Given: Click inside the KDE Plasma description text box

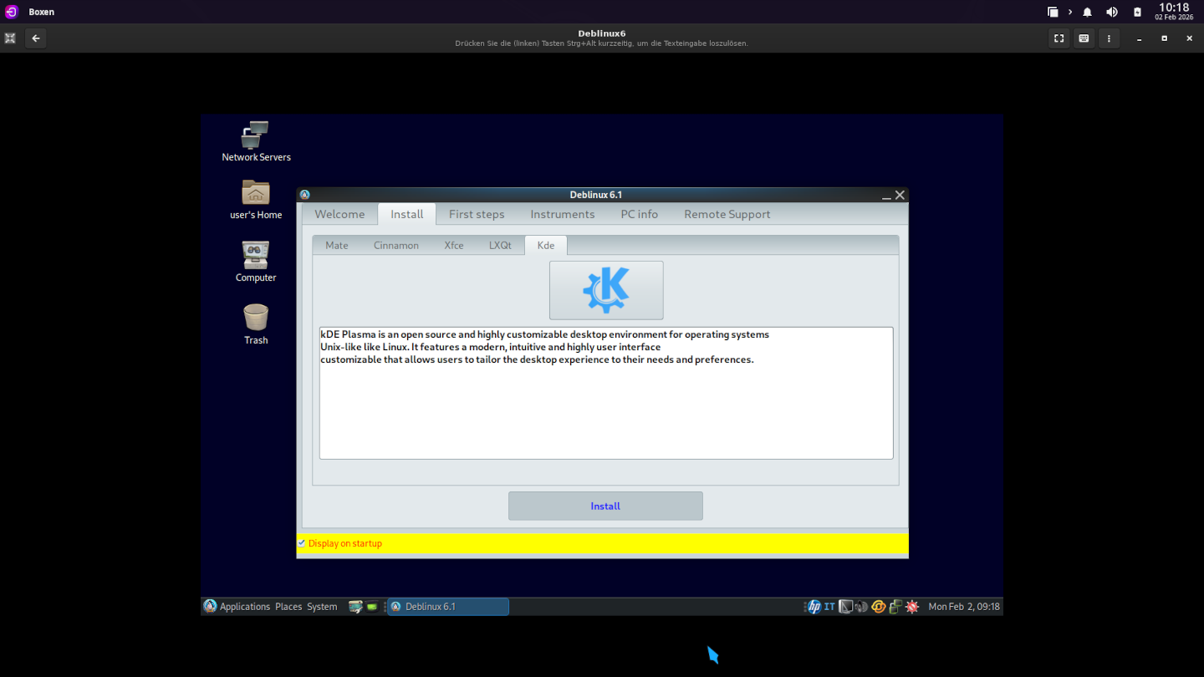Looking at the screenshot, I should [x=606, y=393].
